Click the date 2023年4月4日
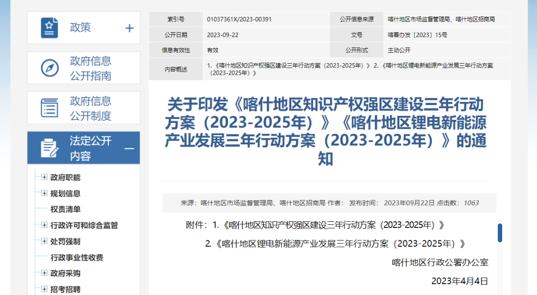Screen dimensions: 537x295 pyautogui.click(x=459, y=281)
